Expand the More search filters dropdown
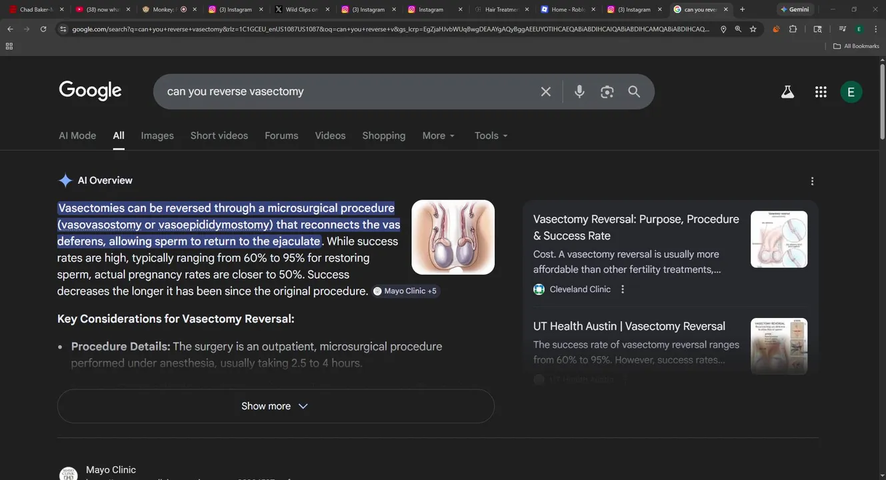 click(x=439, y=135)
